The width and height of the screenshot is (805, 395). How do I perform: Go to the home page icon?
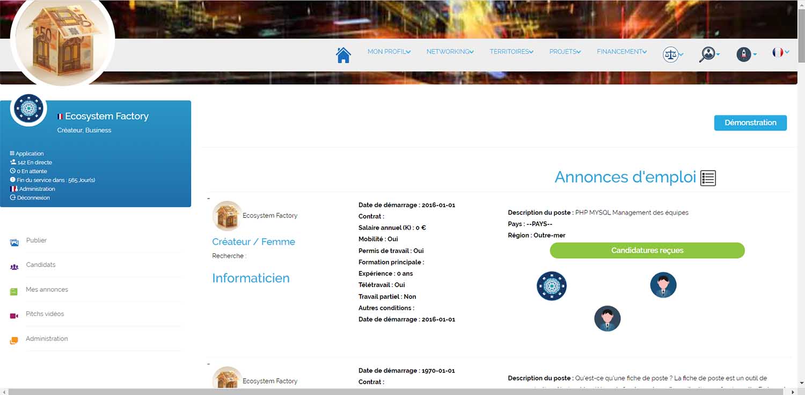(343, 55)
